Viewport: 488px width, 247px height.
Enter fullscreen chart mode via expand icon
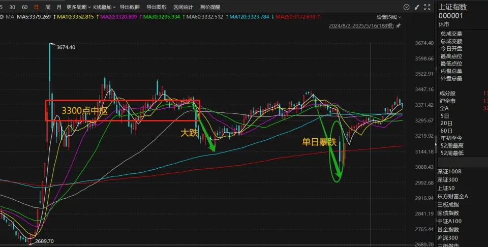pyautogui.click(x=426, y=8)
